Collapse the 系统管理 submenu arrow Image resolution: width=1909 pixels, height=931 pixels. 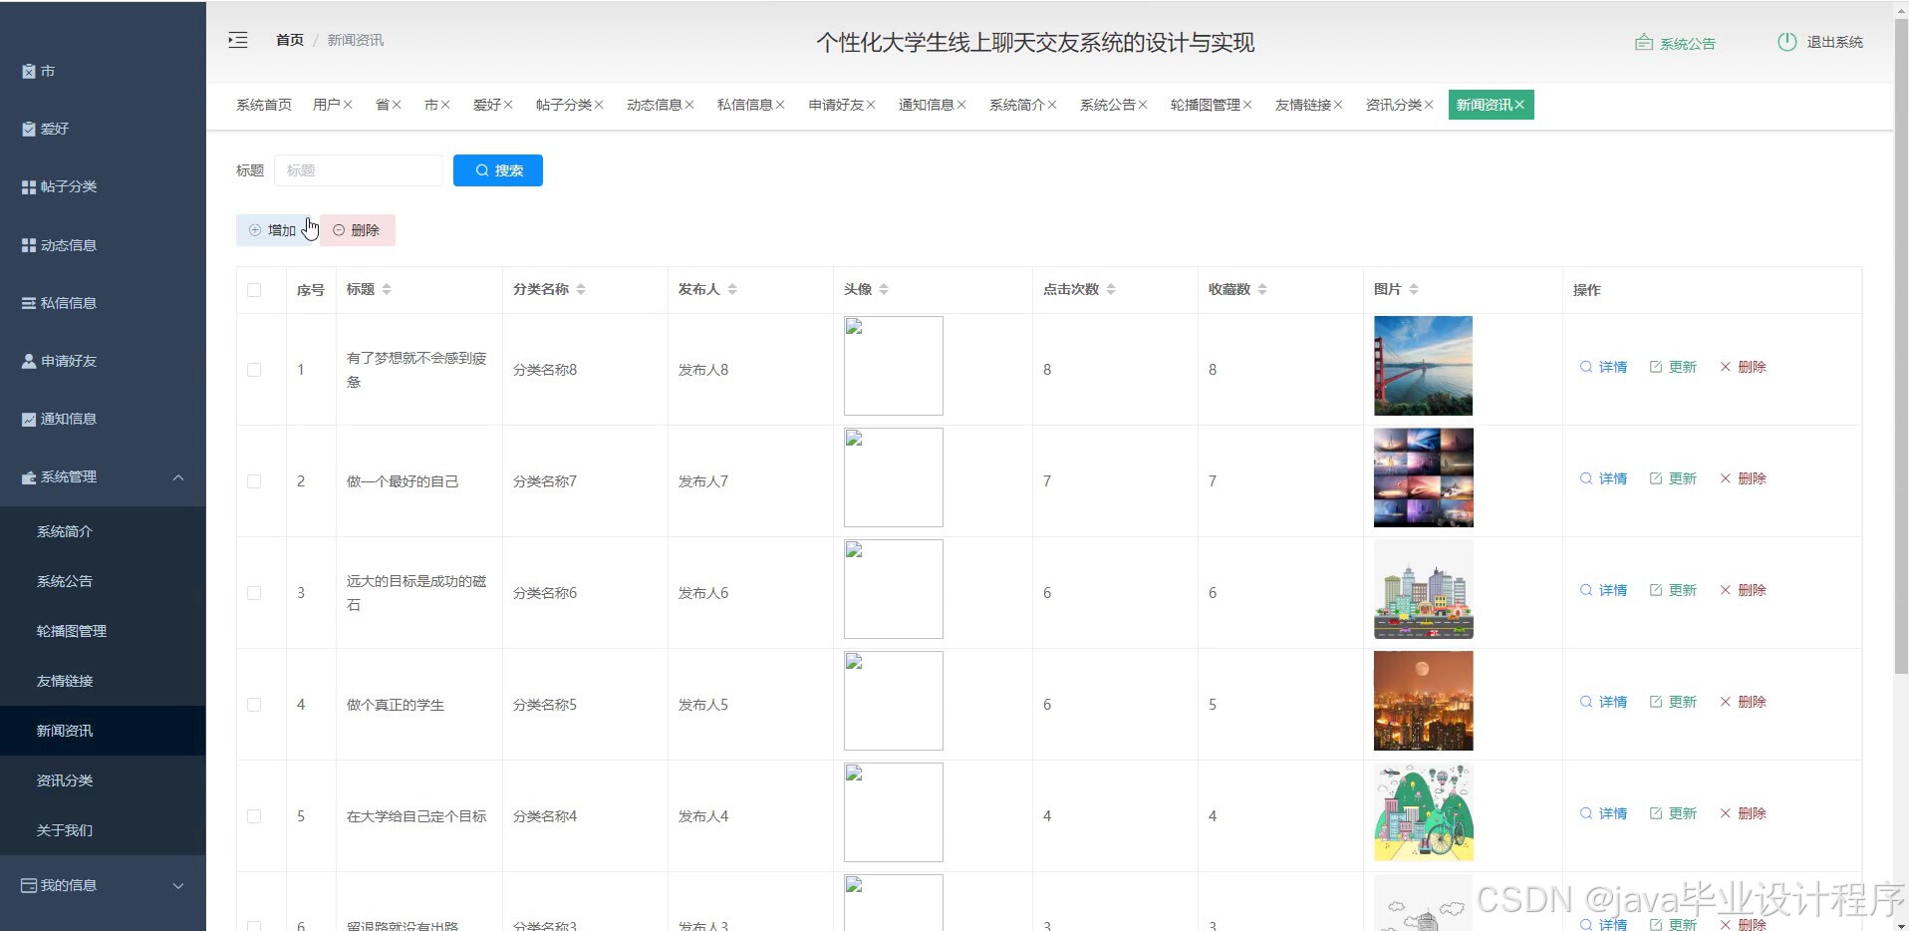click(x=178, y=477)
